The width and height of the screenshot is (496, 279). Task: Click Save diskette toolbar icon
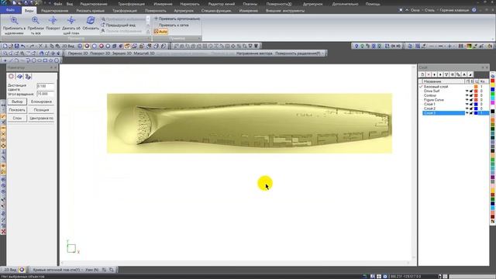(x=16, y=46)
